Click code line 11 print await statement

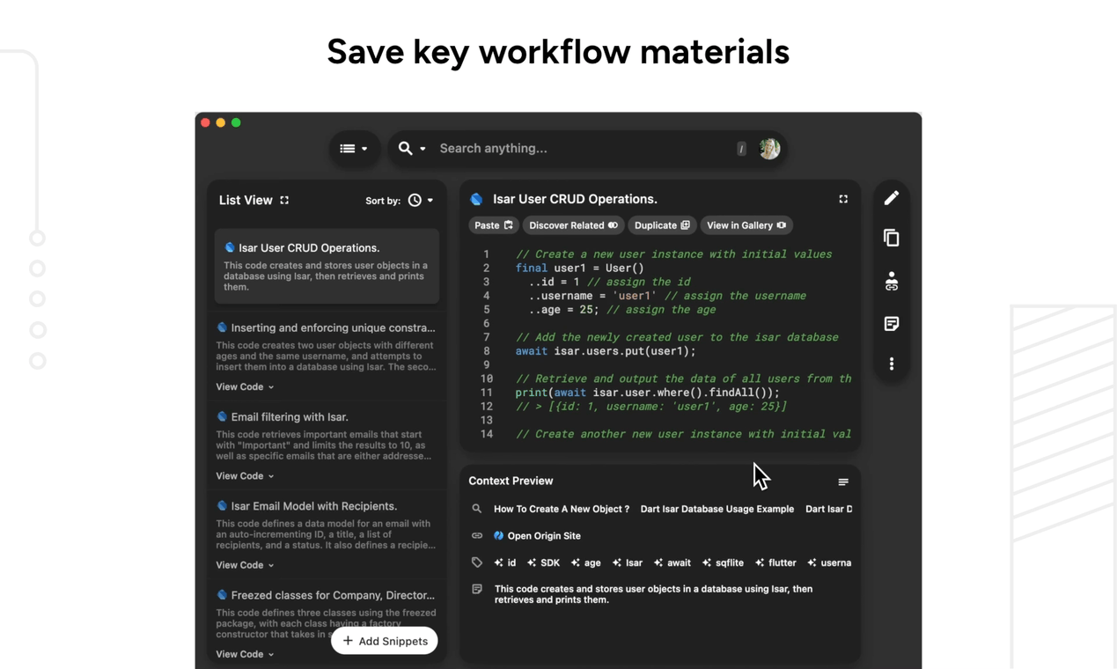[648, 393]
